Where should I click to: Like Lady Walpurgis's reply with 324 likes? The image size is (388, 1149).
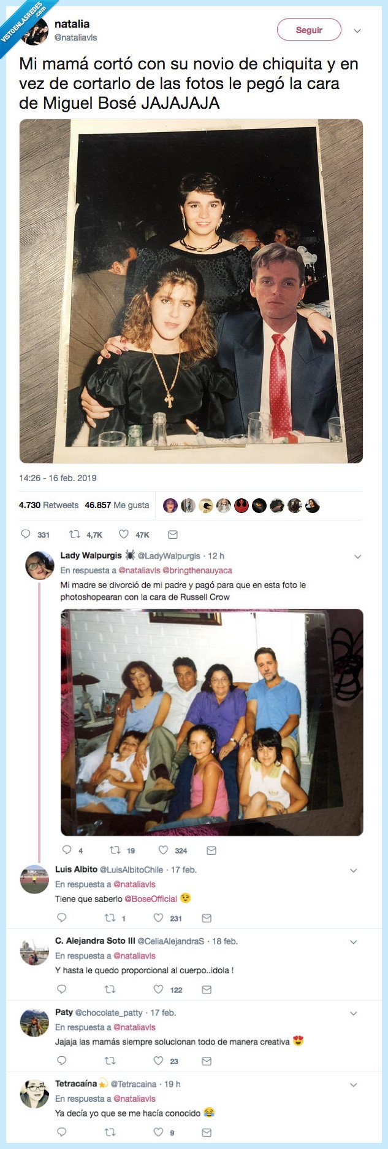[164, 850]
